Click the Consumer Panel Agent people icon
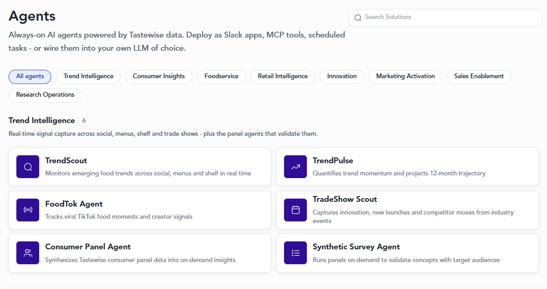Screen dimensions: 547x289 pos(28,253)
